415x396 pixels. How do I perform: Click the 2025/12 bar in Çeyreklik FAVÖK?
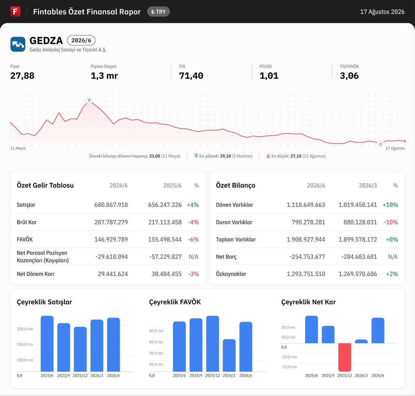point(213,344)
